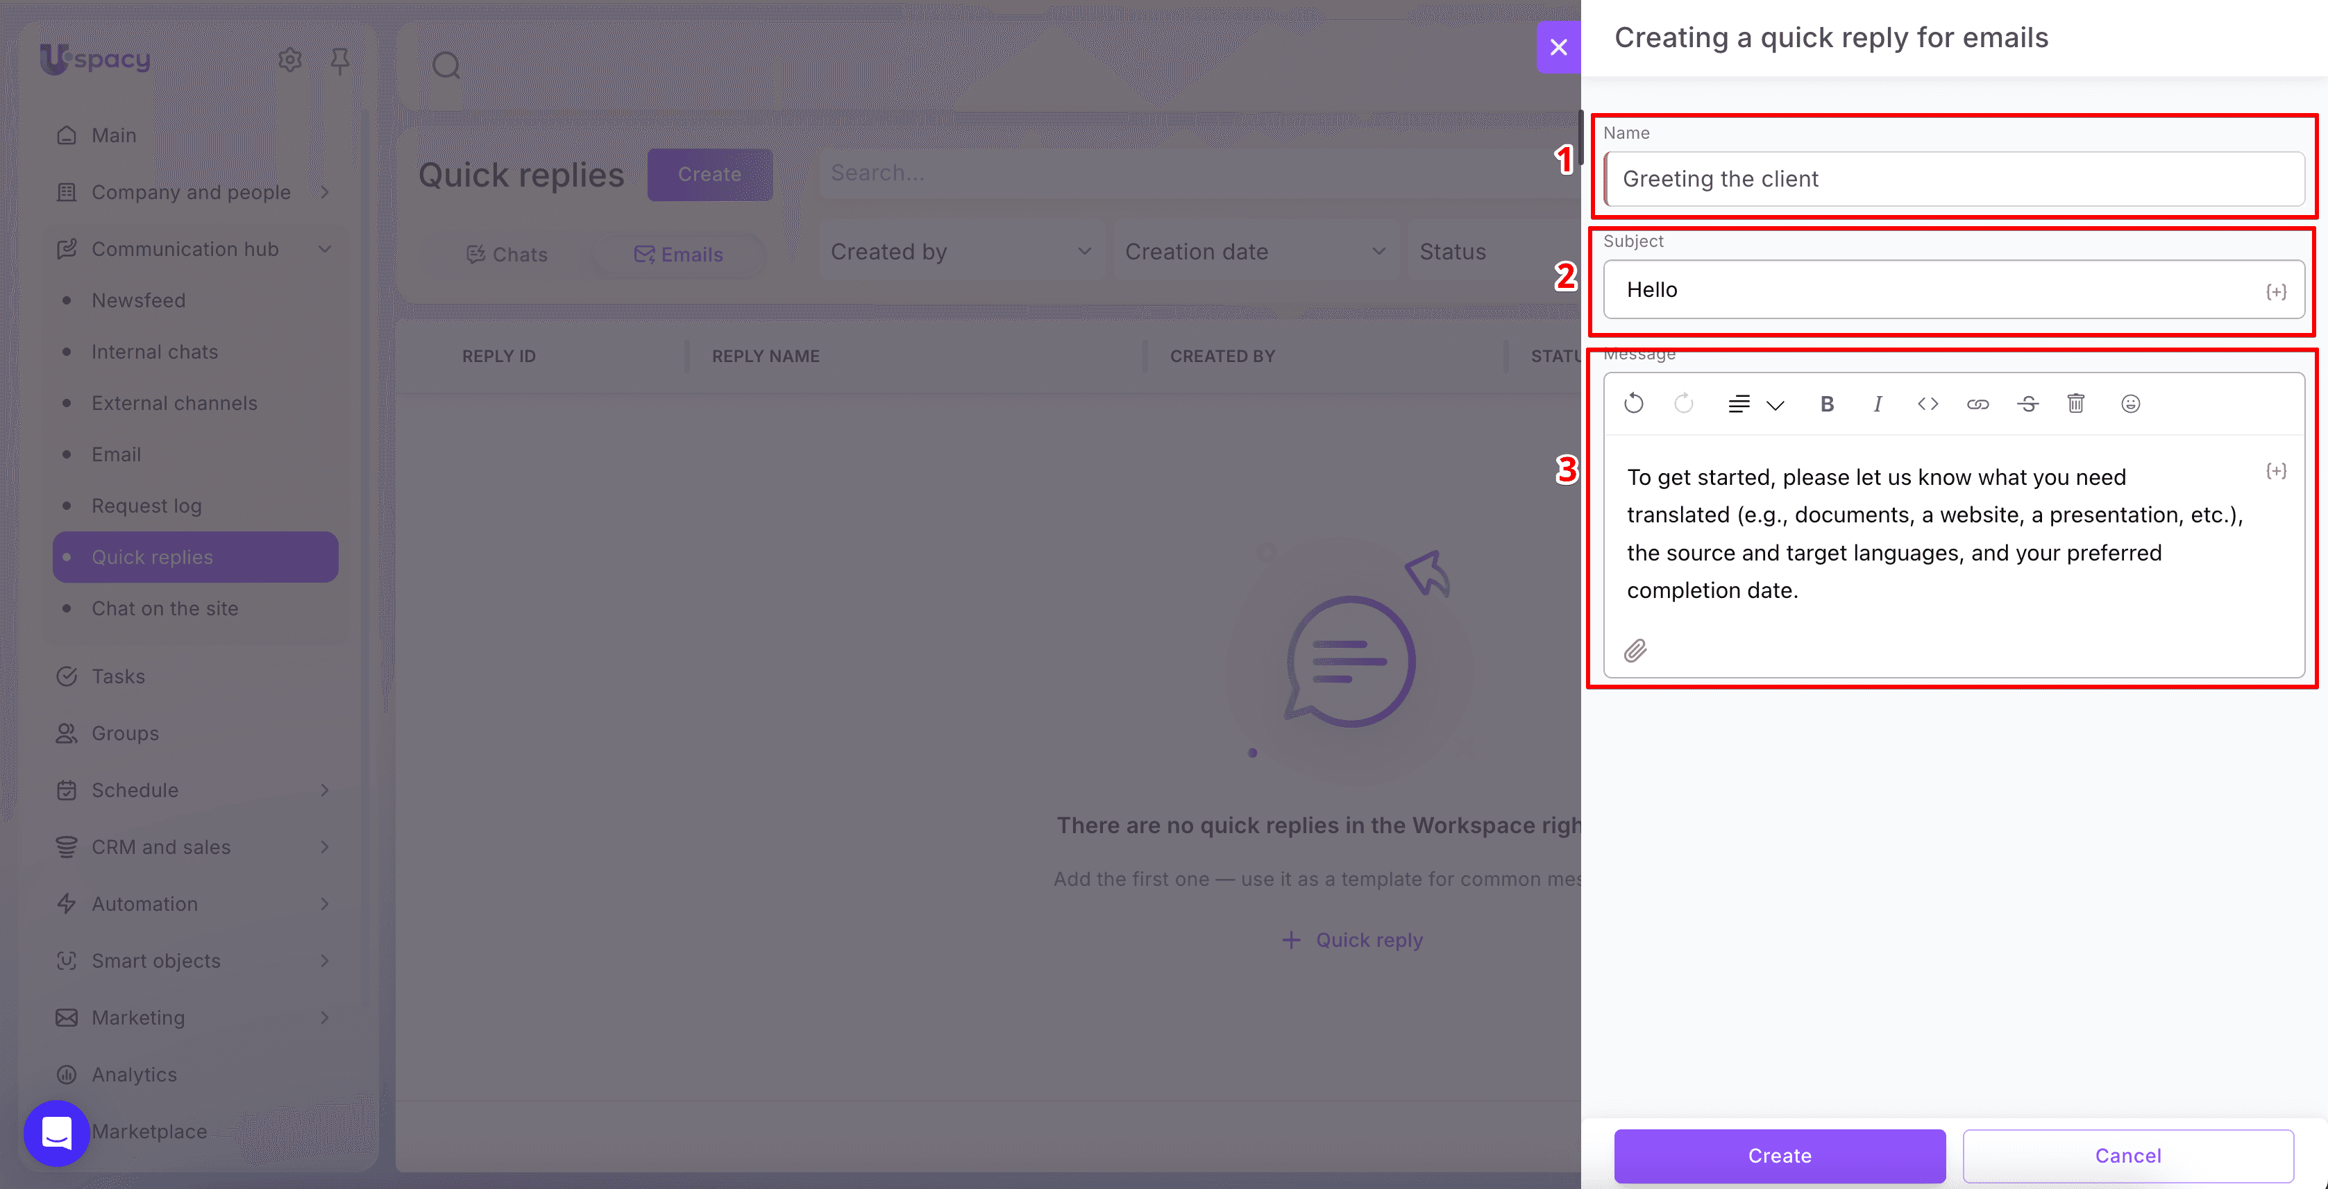
Task: Close the quick reply creation panel
Action: coord(1558,47)
